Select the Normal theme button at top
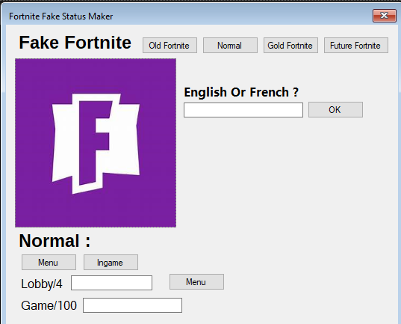Viewport: 401px width, 324px height. coord(230,46)
